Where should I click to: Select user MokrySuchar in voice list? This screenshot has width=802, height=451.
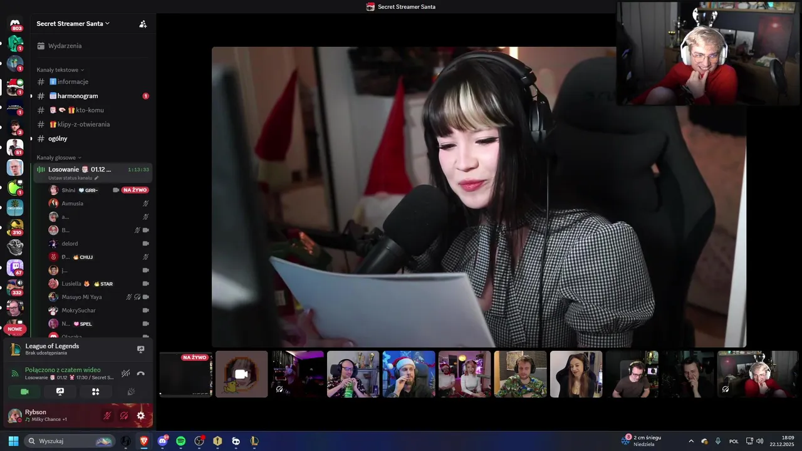click(98, 310)
